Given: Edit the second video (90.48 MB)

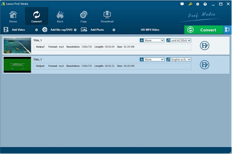Looking at the screenshot, I should coord(204,65).
